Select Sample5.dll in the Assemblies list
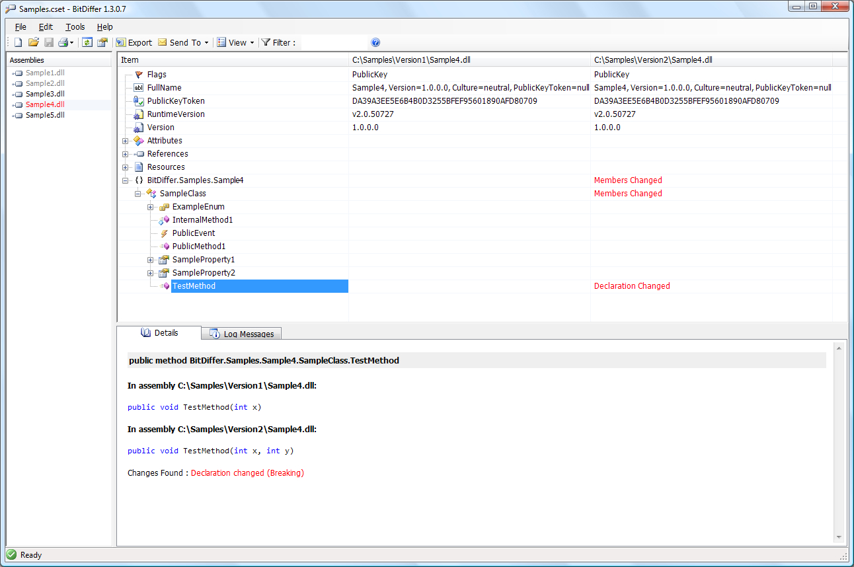The height and width of the screenshot is (567, 854). pyautogui.click(x=45, y=115)
